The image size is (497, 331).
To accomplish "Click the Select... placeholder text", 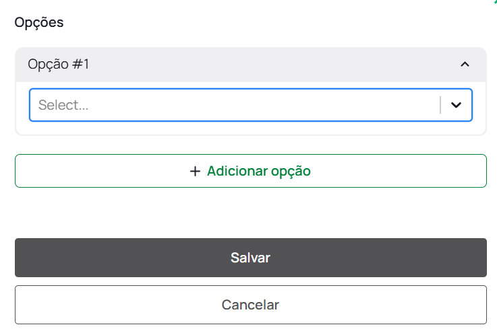I will (63, 105).
